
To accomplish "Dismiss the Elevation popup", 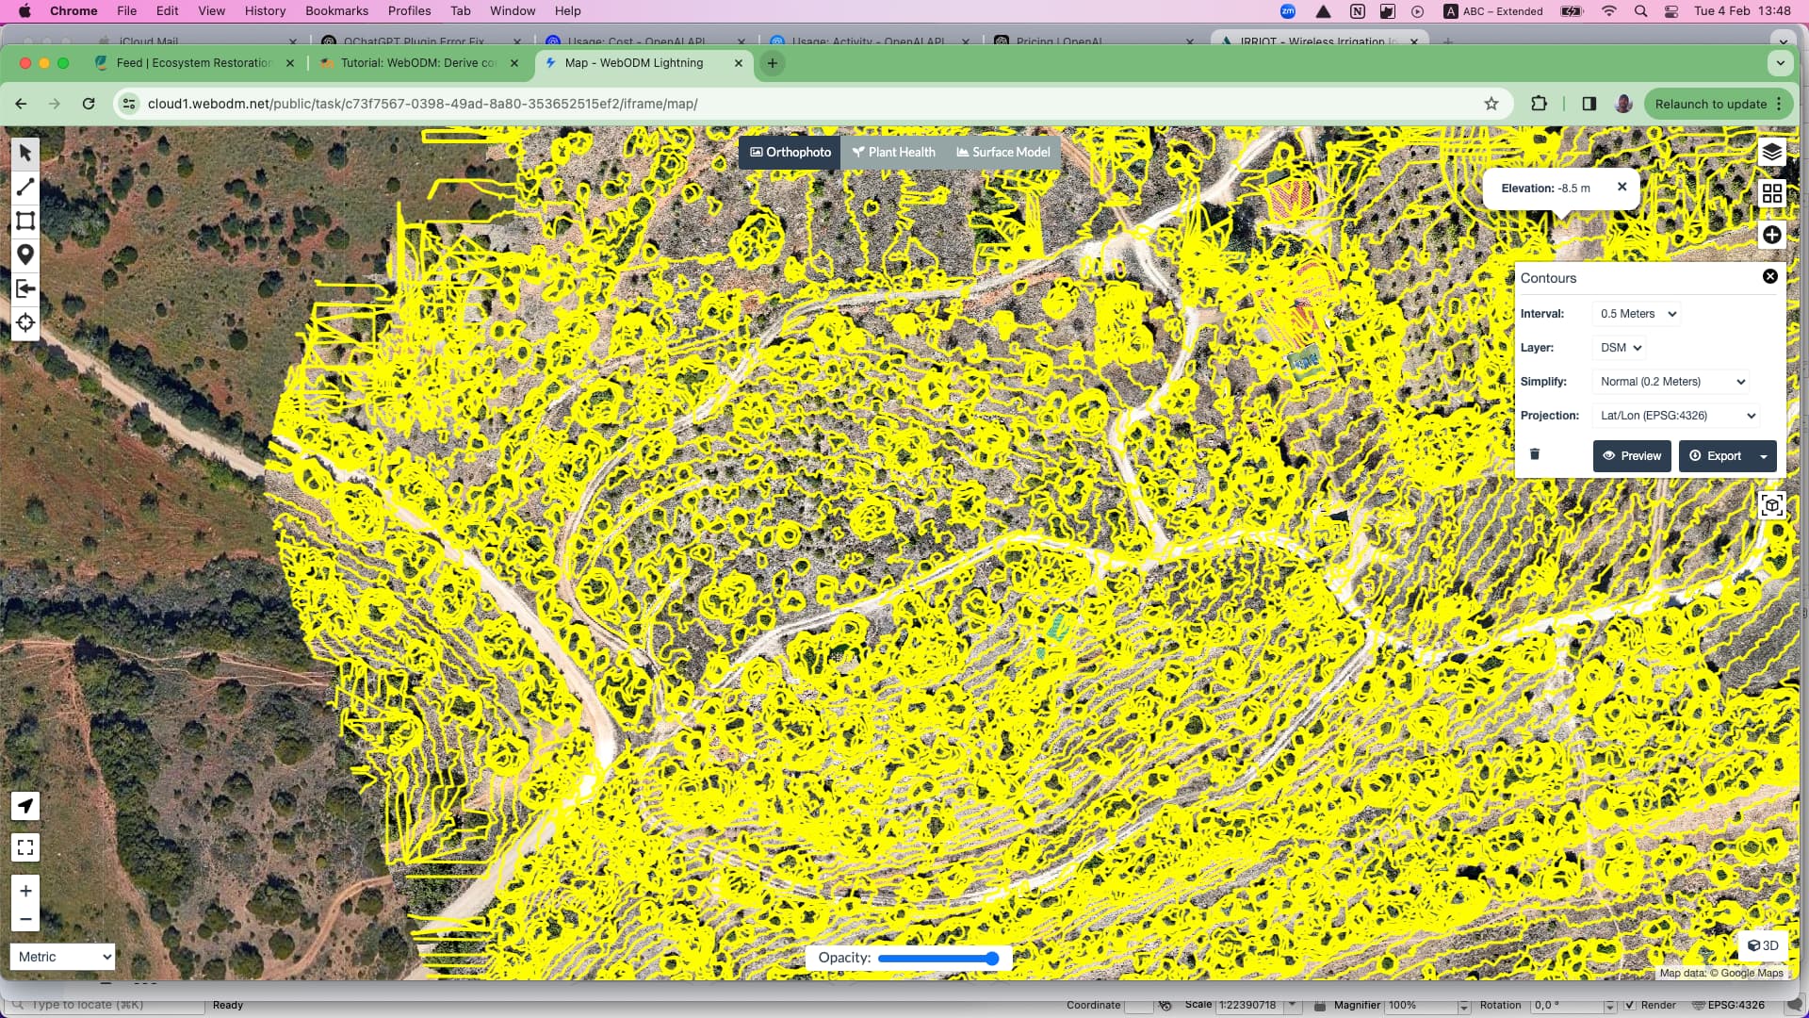I will click(1622, 187).
